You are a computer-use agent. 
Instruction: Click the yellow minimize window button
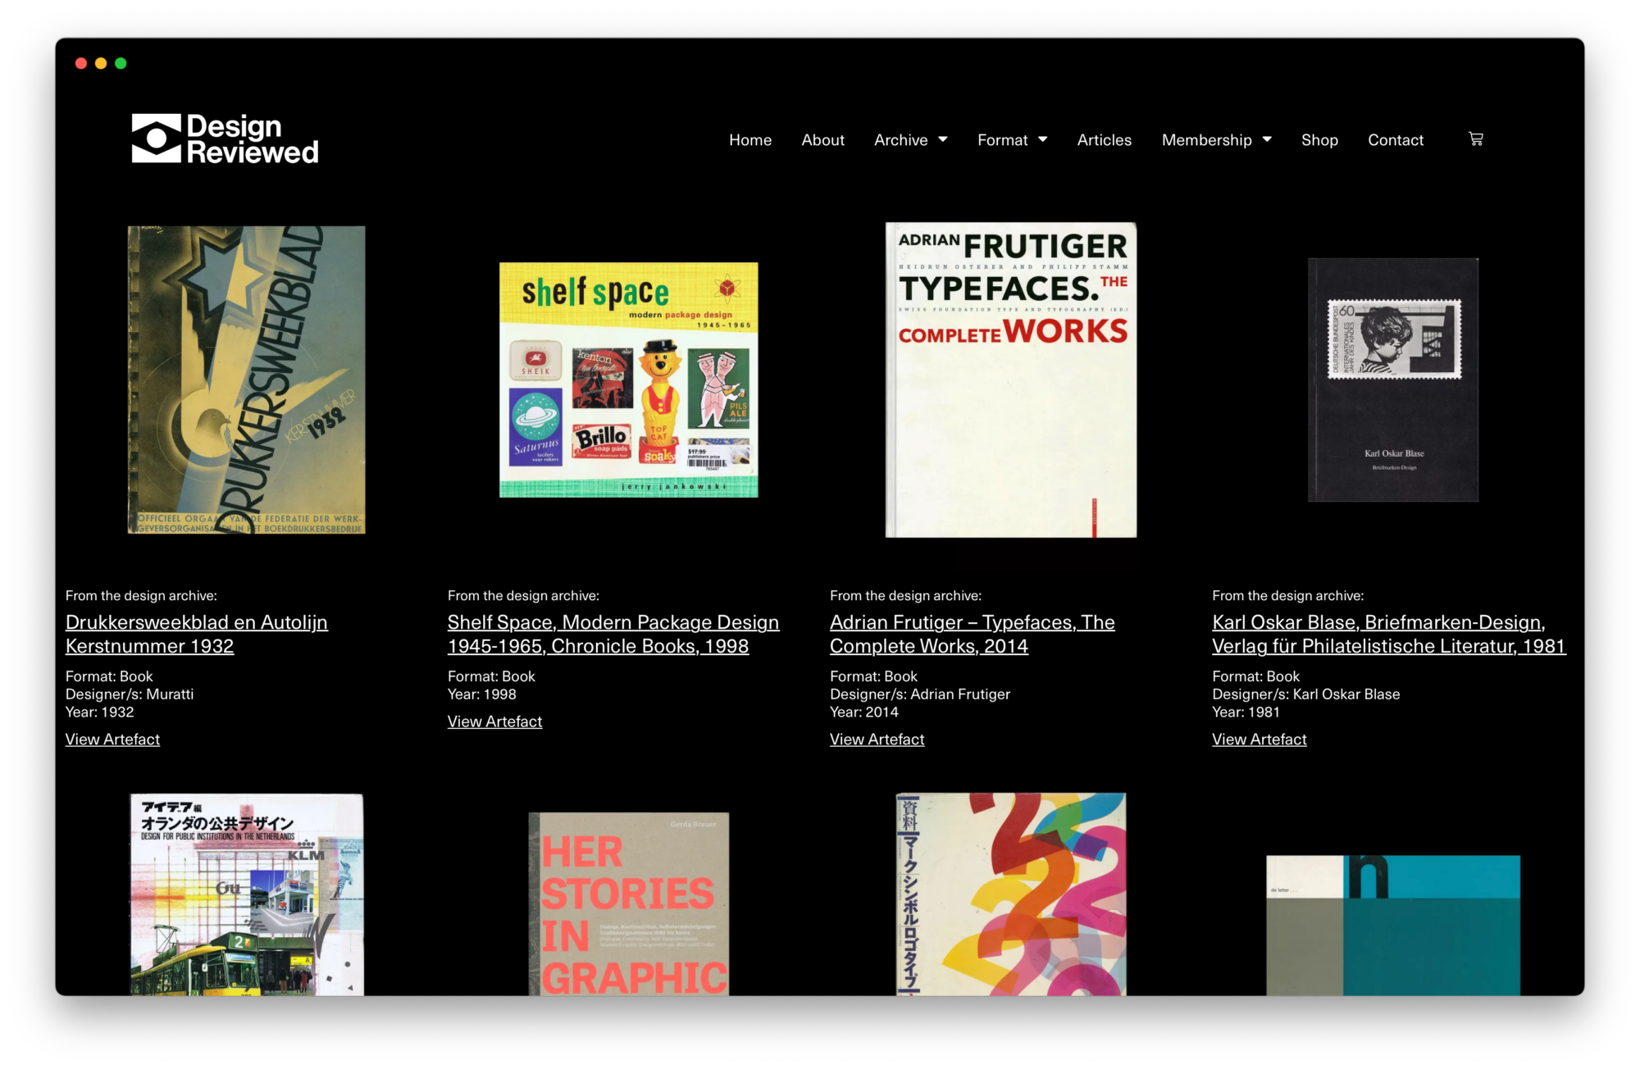[101, 63]
